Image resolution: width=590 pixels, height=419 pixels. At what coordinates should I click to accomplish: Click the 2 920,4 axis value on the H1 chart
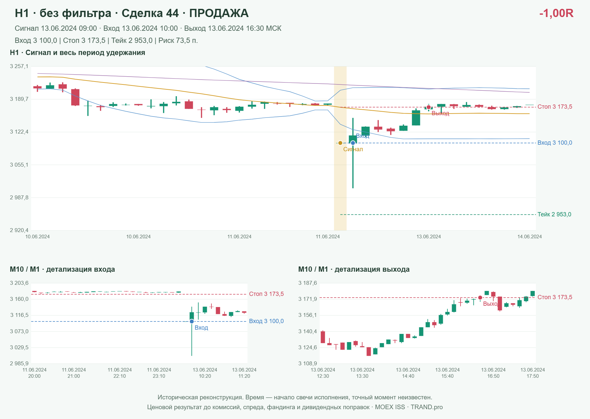[x=19, y=230]
